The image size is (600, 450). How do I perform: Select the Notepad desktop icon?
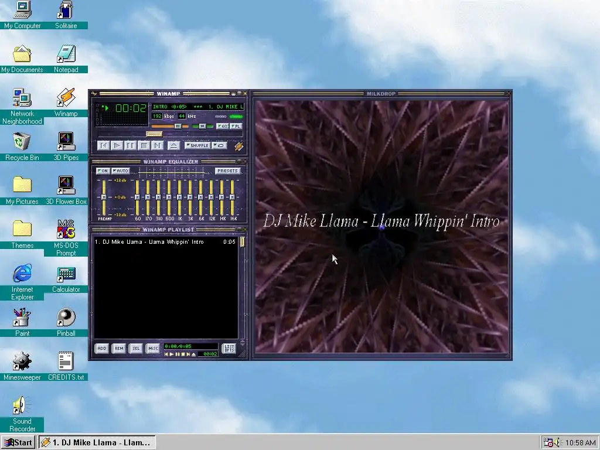pos(66,59)
